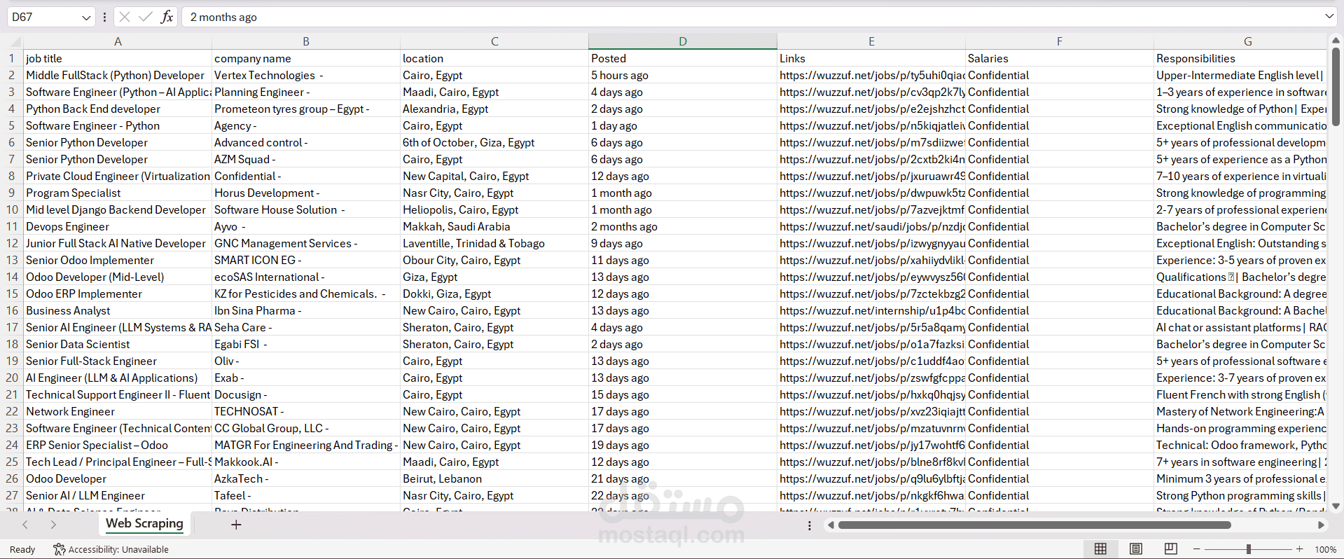Click the '15 days ago' cell
The width and height of the screenshot is (1344, 559).
coord(683,394)
